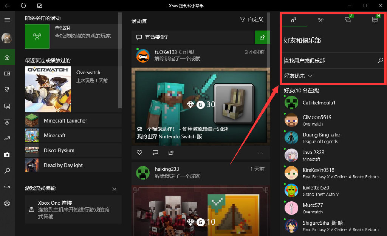387x236 pixels.
Task: Open Disco Elysium in recent list
Action: pos(73,150)
